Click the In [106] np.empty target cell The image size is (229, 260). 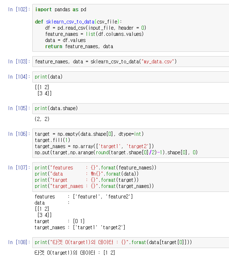[x=131, y=143]
